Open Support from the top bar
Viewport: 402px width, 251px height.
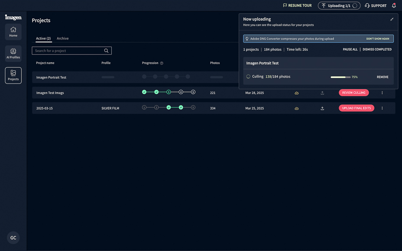[376, 6]
